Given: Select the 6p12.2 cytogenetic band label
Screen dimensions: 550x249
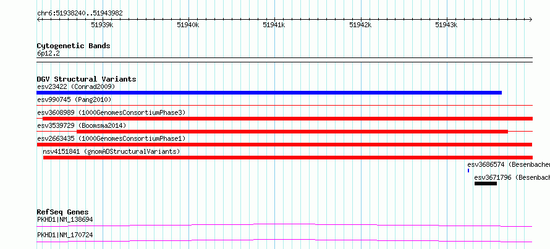Looking at the screenshot, I should 48,54.
